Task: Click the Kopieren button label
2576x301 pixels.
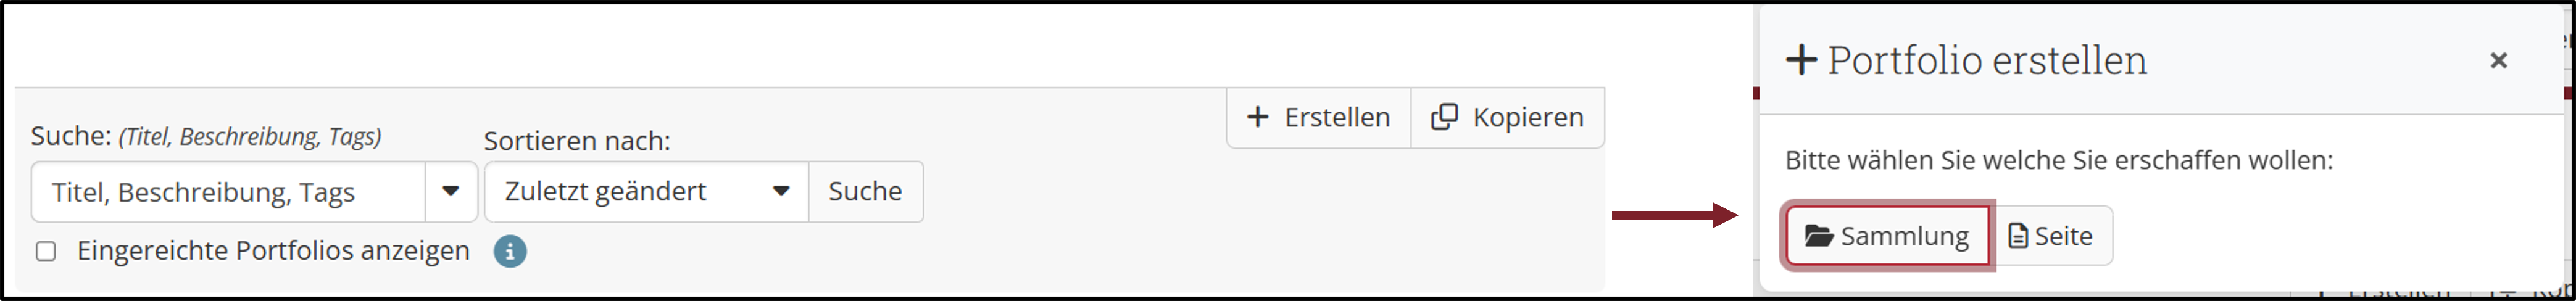Action: (x=1528, y=117)
